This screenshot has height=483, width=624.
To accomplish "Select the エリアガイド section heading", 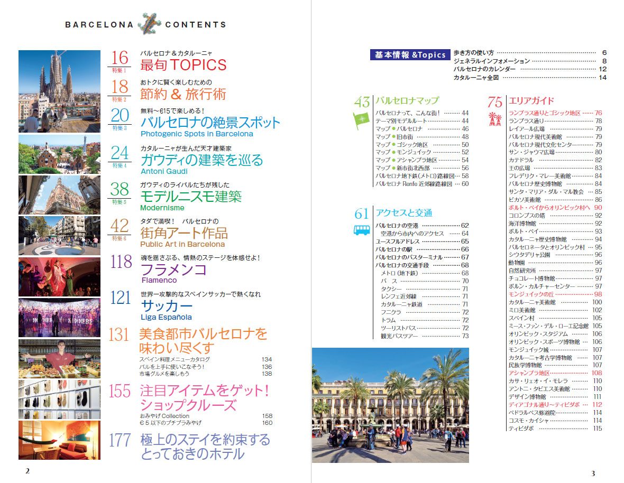I will coord(531,100).
